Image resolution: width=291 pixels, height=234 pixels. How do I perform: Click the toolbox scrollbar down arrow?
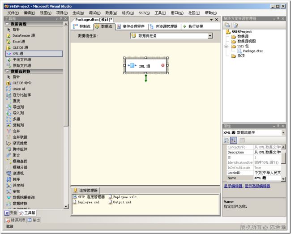tap(66, 206)
